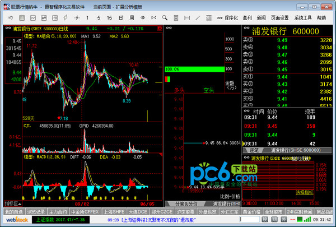Image resolution: width=336 pixels, height=227 pixels.
Task: Select the candlestick chart toolbar icon
Action: [x=44, y=18]
